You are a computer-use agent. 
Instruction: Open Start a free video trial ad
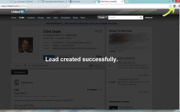tap(126, 63)
